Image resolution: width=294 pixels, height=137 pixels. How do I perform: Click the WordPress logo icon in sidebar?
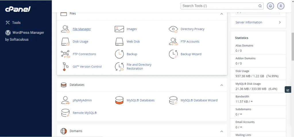pyautogui.click(x=8, y=33)
